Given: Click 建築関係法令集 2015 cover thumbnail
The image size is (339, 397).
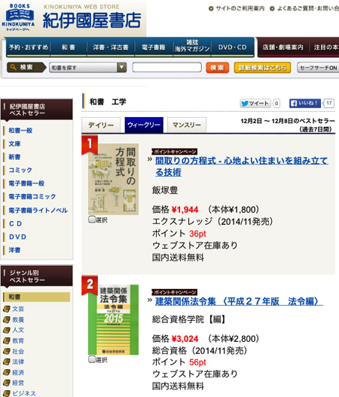Looking at the screenshot, I should click(113, 319).
